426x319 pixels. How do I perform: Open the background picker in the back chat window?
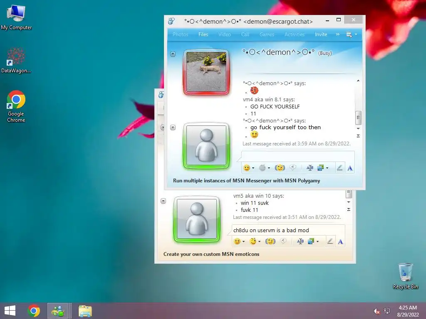pyautogui.click(x=311, y=241)
